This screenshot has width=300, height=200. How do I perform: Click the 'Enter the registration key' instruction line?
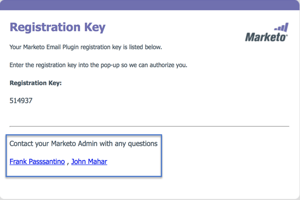(x=98, y=65)
